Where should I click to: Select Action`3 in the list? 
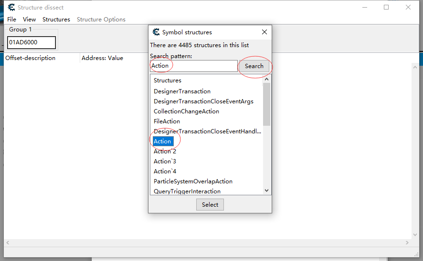165,161
